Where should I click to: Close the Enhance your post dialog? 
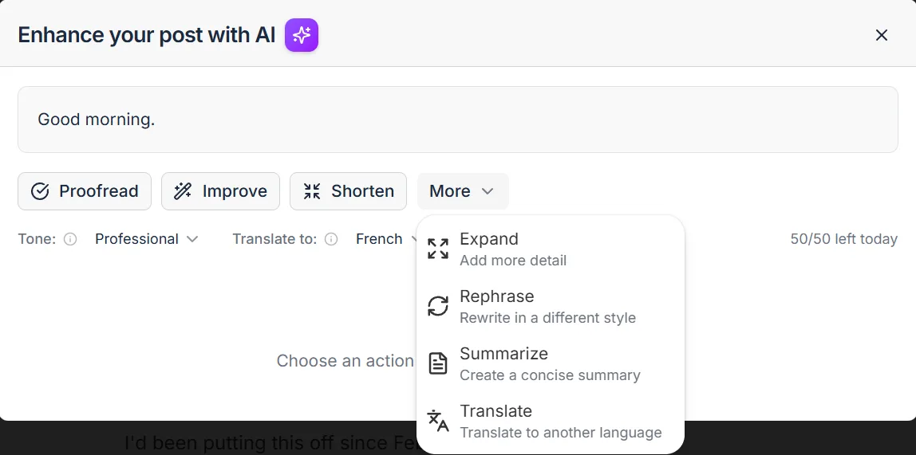point(882,35)
